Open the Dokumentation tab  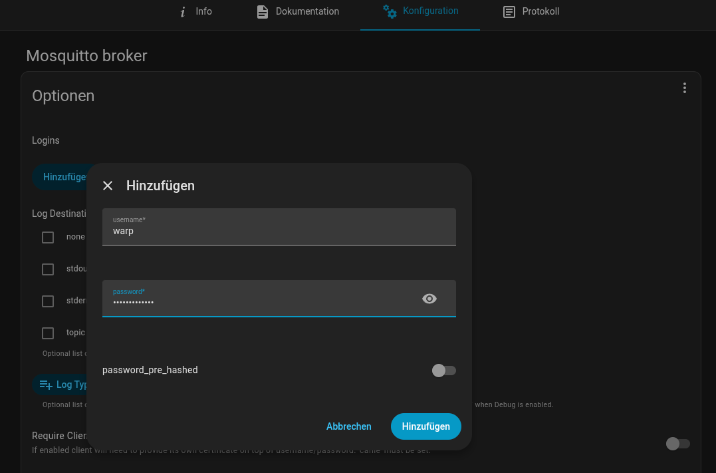(x=298, y=12)
